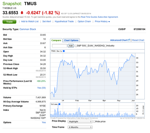The image size is (150, 133).
Task: Open the Set Alert link
Action: 47,22
